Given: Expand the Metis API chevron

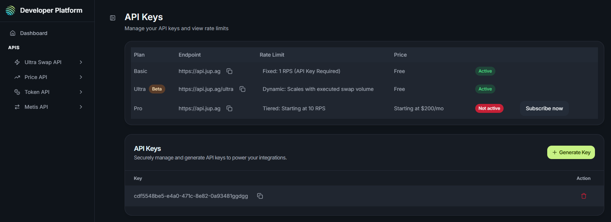Looking at the screenshot, I should 81,107.
